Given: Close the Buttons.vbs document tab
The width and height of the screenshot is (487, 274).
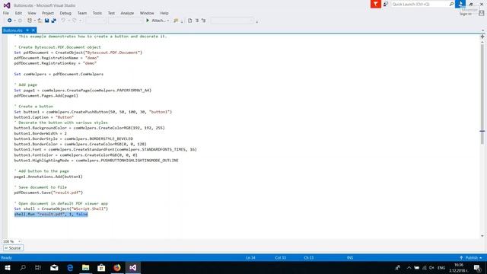Looking at the screenshot, I should point(33,30).
